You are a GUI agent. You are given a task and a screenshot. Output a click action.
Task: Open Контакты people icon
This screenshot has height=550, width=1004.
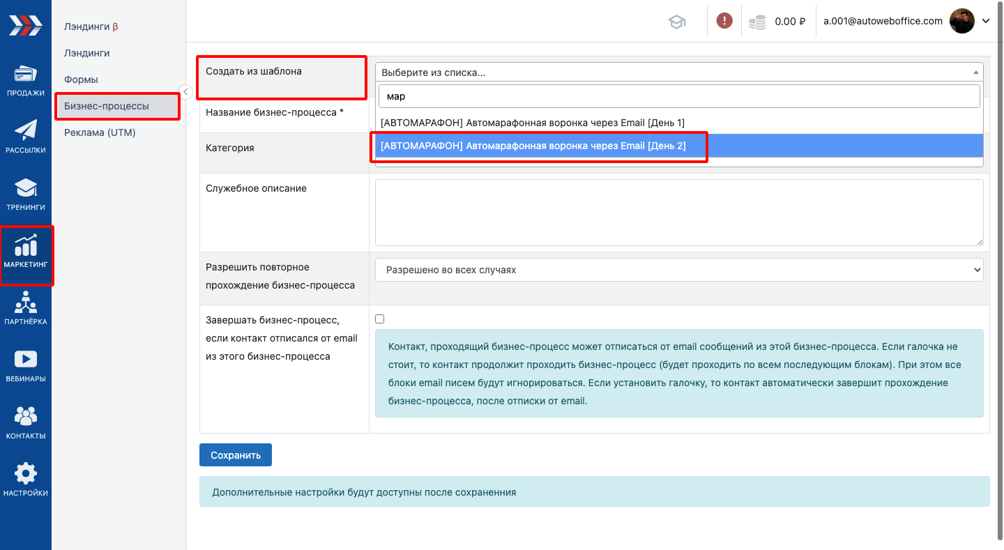(x=26, y=422)
